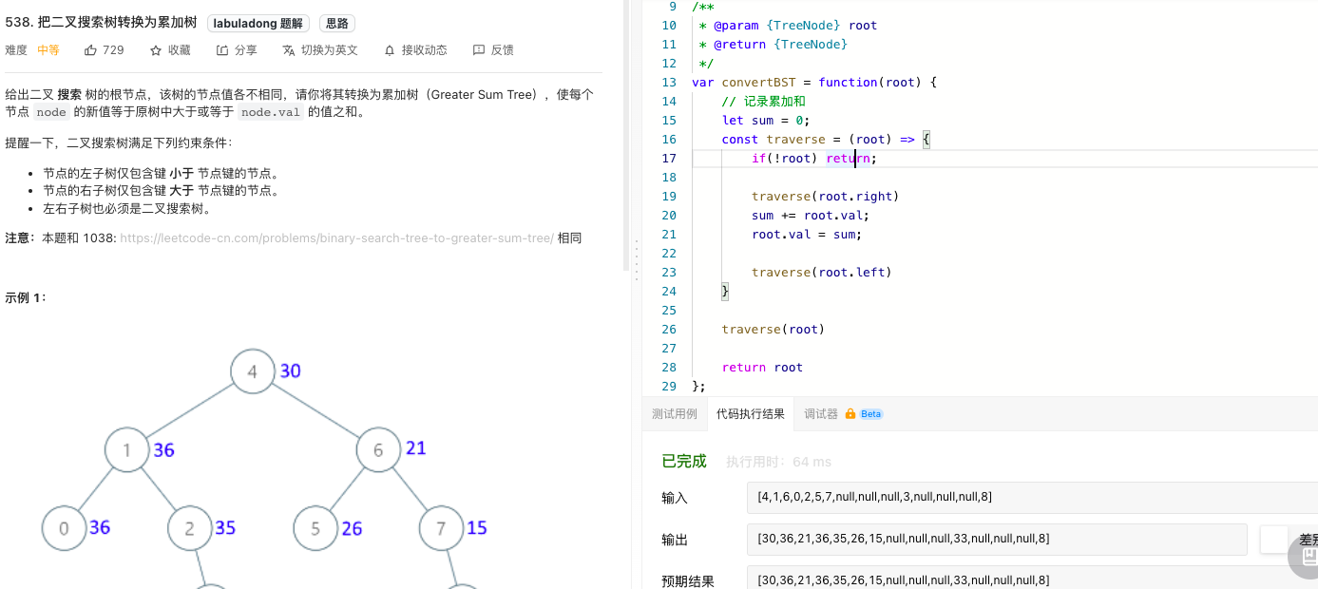Click the lock icon beside 调试器
The height and width of the screenshot is (589, 1318).
pos(850,414)
